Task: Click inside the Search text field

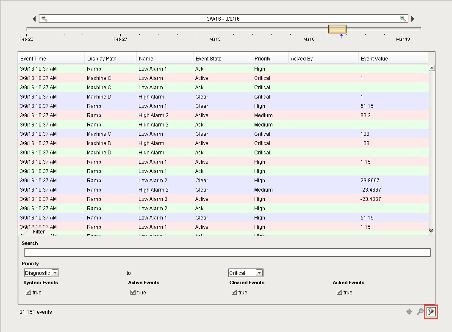Action: coord(227,252)
